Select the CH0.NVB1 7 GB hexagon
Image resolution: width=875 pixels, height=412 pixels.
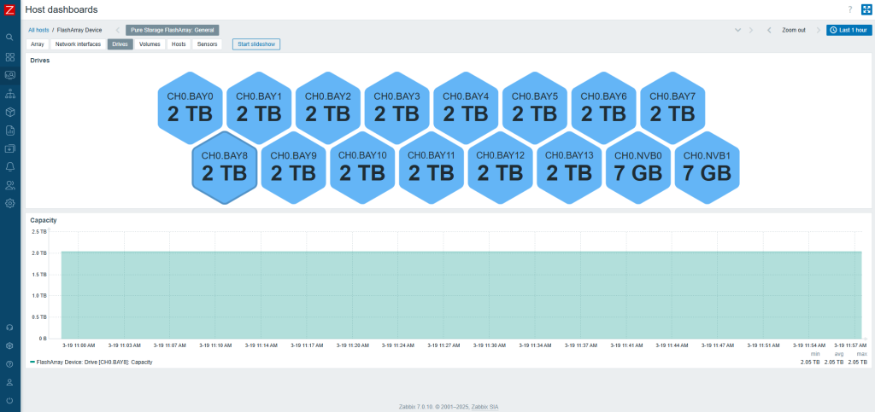point(707,167)
